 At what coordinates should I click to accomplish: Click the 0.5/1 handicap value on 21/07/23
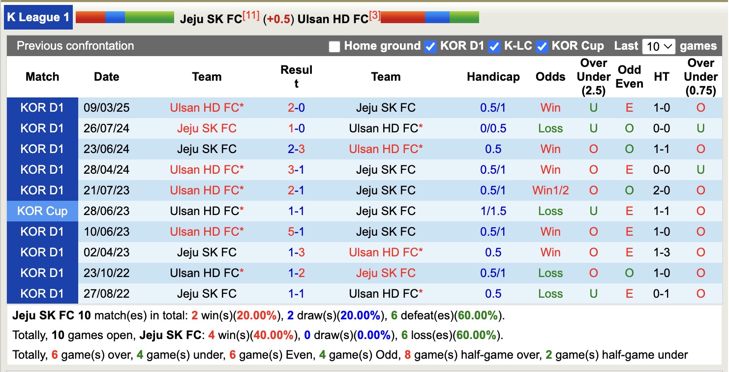[493, 190]
